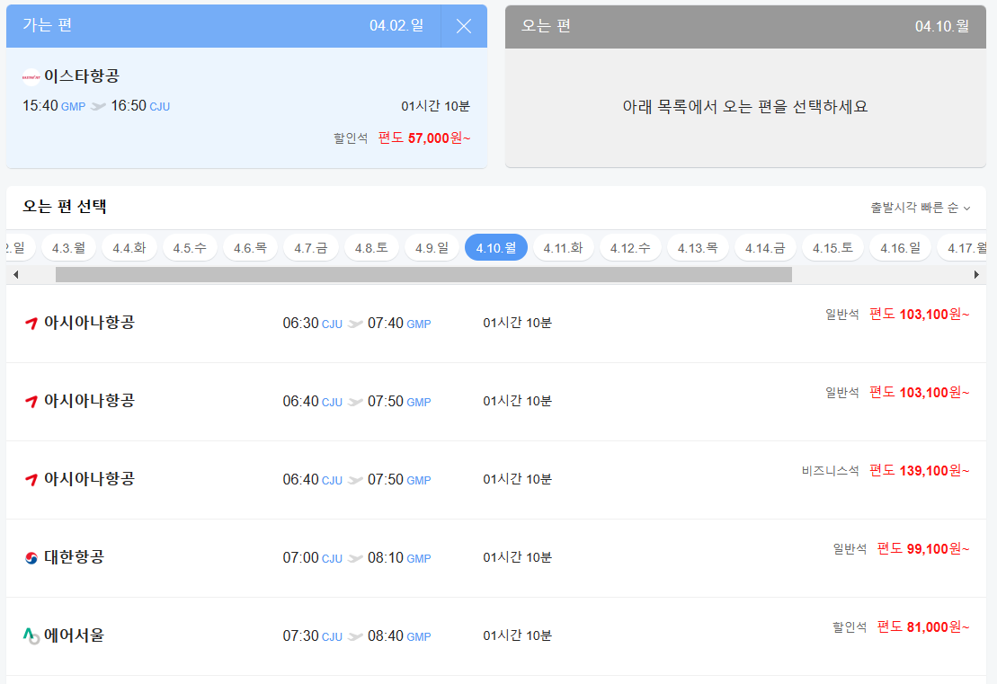Click the Asiana logo on the 06:30 flight

click(x=31, y=323)
